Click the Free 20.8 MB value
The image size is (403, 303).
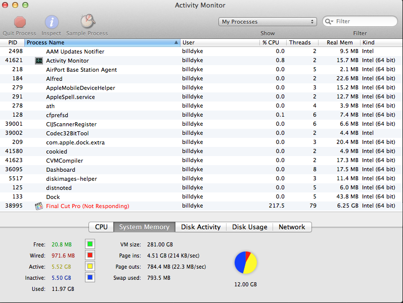pyautogui.click(x=61, y=244)
